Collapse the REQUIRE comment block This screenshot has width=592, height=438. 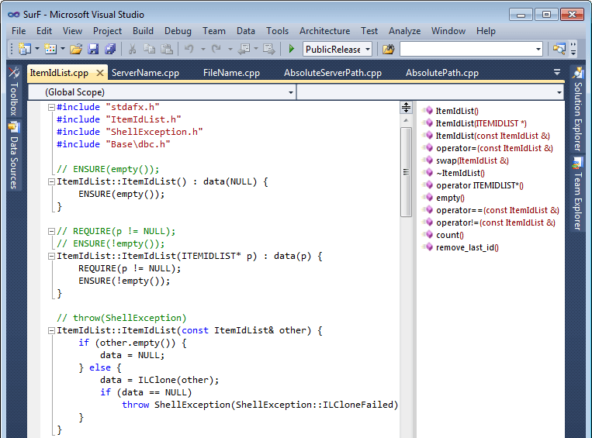[51, 231]
